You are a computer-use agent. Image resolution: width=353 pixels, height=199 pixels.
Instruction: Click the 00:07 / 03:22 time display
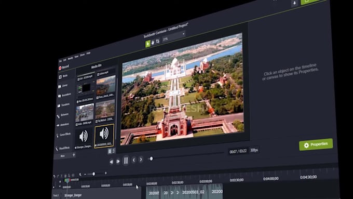238,151
